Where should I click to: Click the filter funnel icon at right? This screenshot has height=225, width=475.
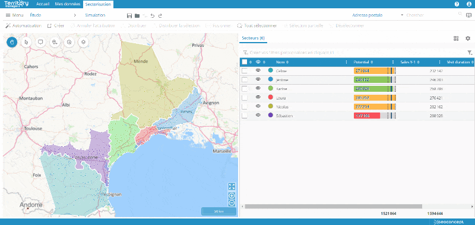[470, 53]
